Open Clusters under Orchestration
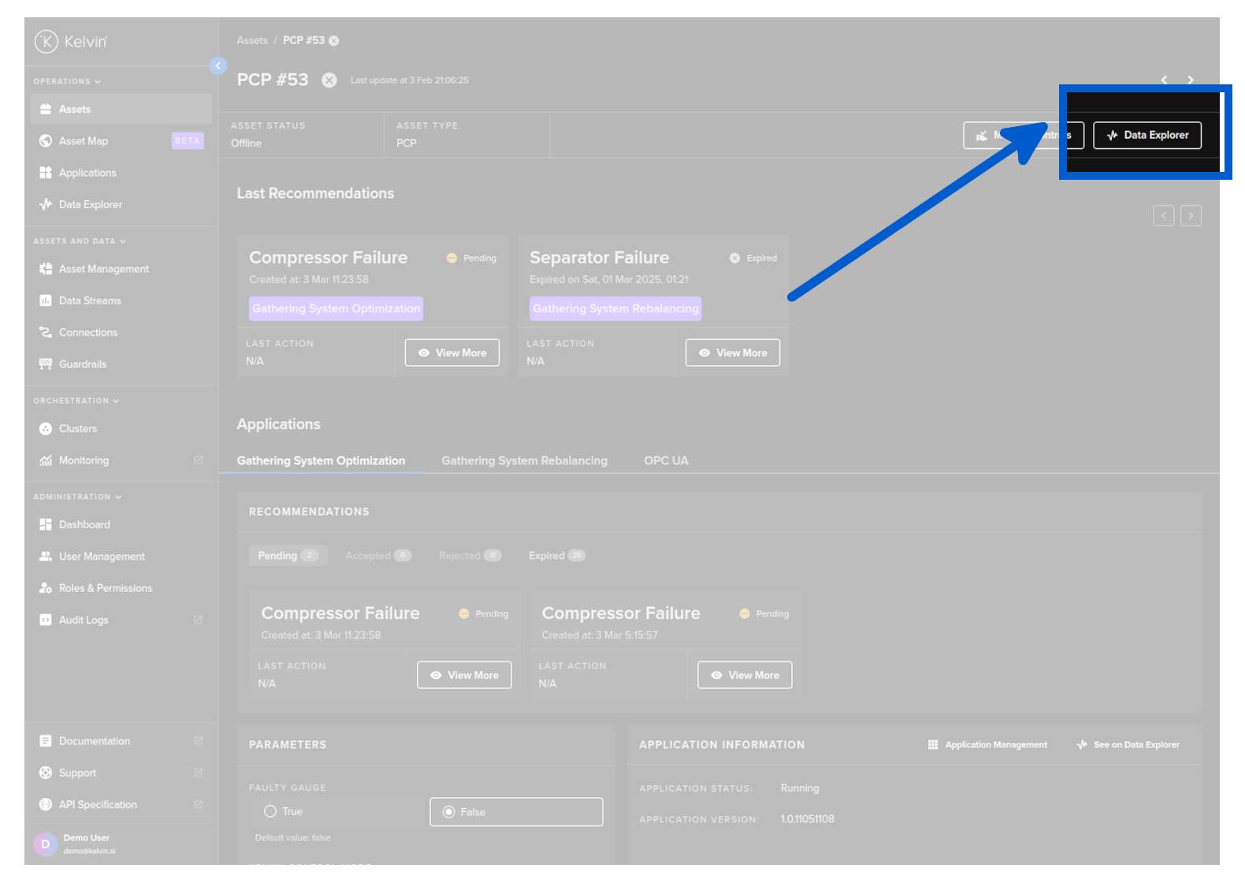The height and width of the screenshot is (883, 1245). tap(77, 429)
